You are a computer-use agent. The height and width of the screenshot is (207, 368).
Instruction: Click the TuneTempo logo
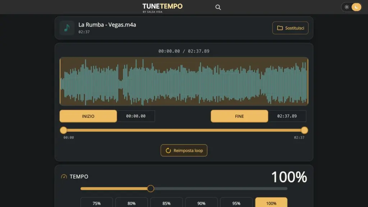[162, 8]
